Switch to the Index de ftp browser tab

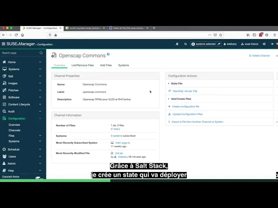click(x=129, y=28)
